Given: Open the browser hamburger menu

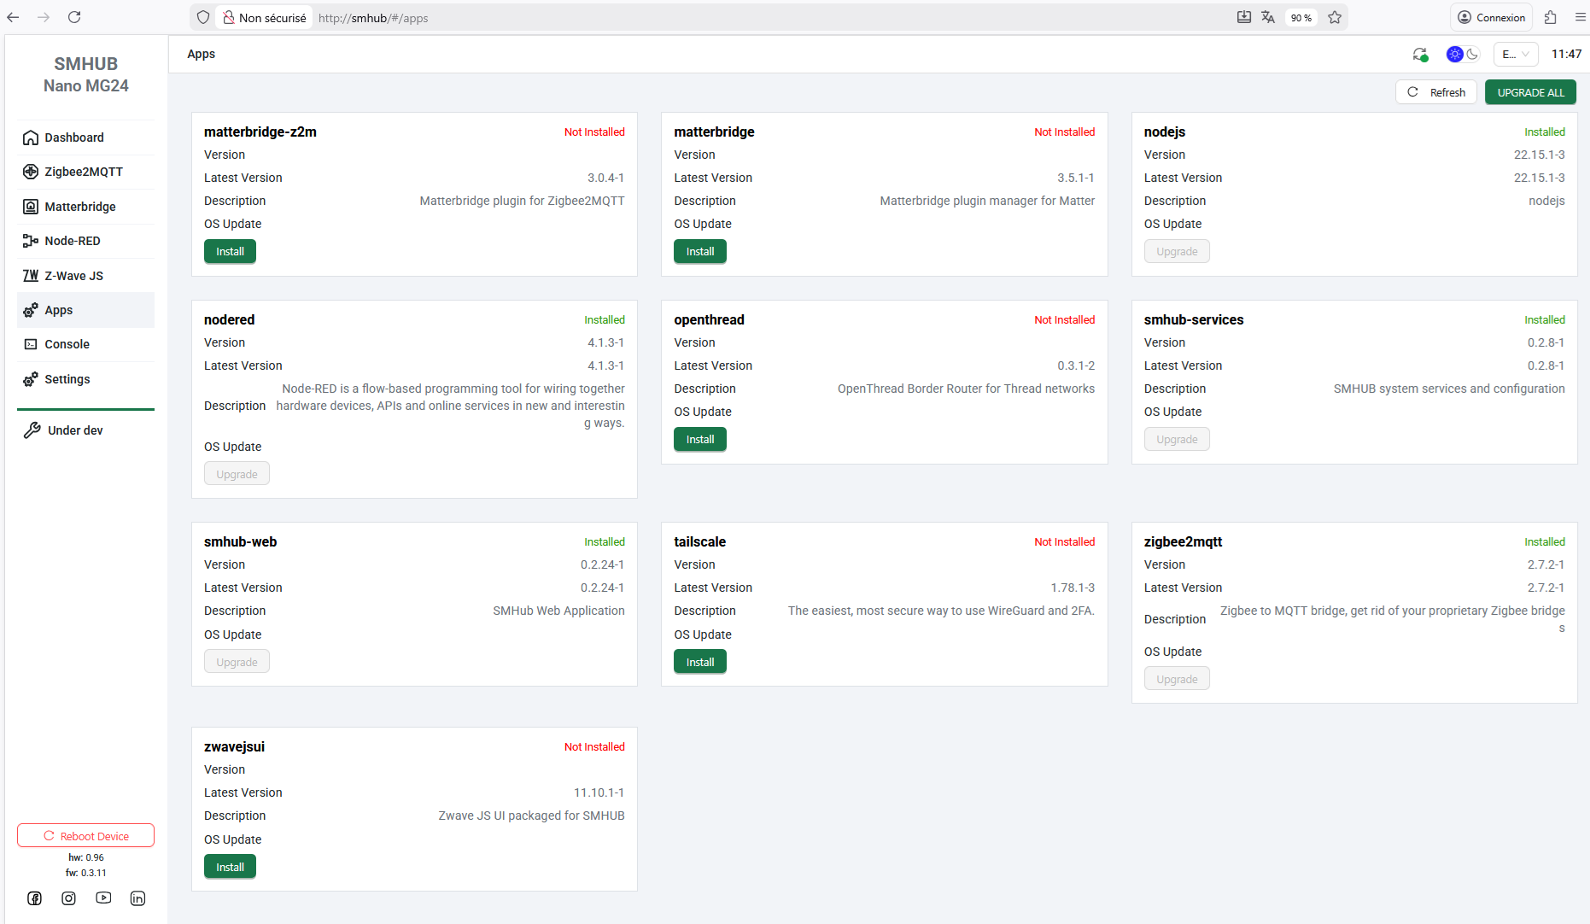Looking at the screenshot, I should (1580, 17).
